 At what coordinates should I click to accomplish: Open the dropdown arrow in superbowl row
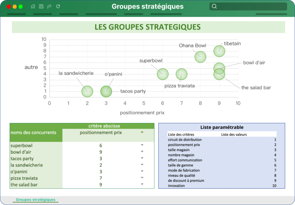[142, 145]
